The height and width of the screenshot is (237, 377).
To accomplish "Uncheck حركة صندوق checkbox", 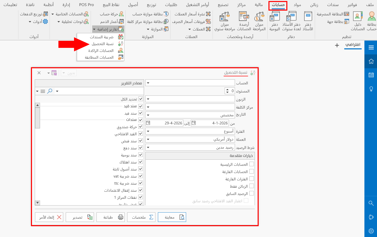I will [141, 127].
